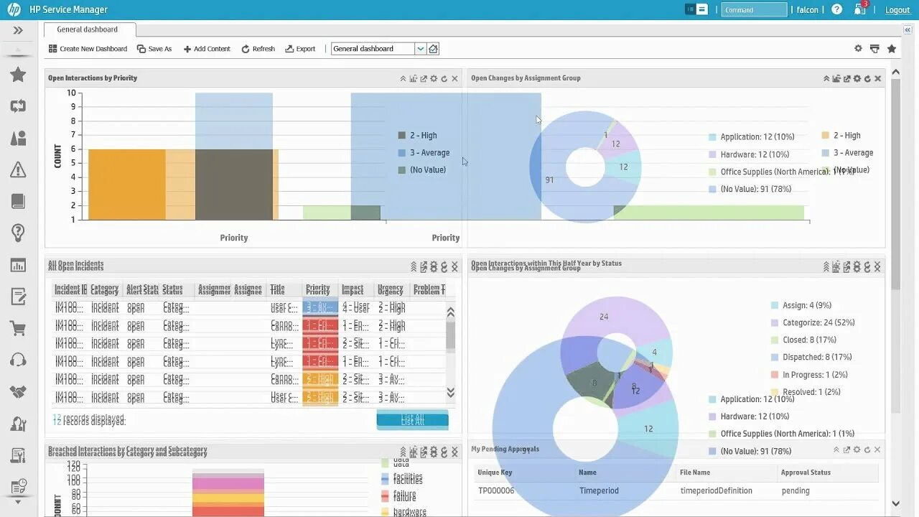Refresh the Open Interactions by Priority widget

click(444, 78)
